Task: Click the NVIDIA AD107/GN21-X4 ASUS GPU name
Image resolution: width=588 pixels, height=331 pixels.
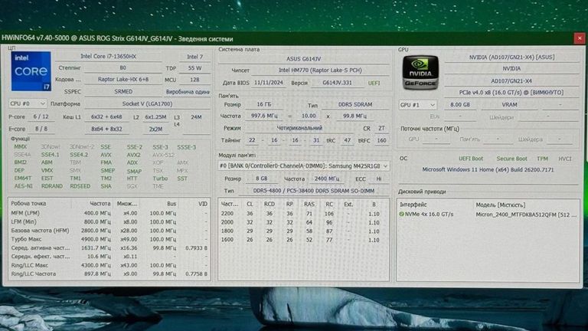Action: pos(511,57)
